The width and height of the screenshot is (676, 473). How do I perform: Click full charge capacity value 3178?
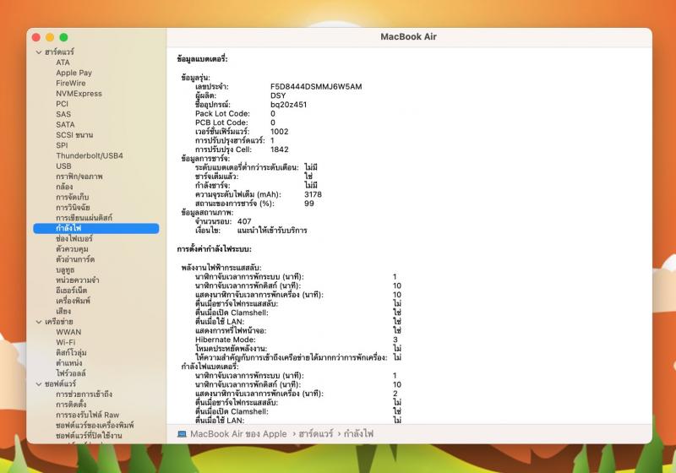coord(313,194)
